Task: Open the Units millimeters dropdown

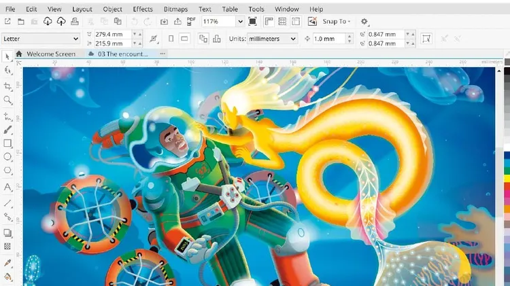Action: coord(272,39)
